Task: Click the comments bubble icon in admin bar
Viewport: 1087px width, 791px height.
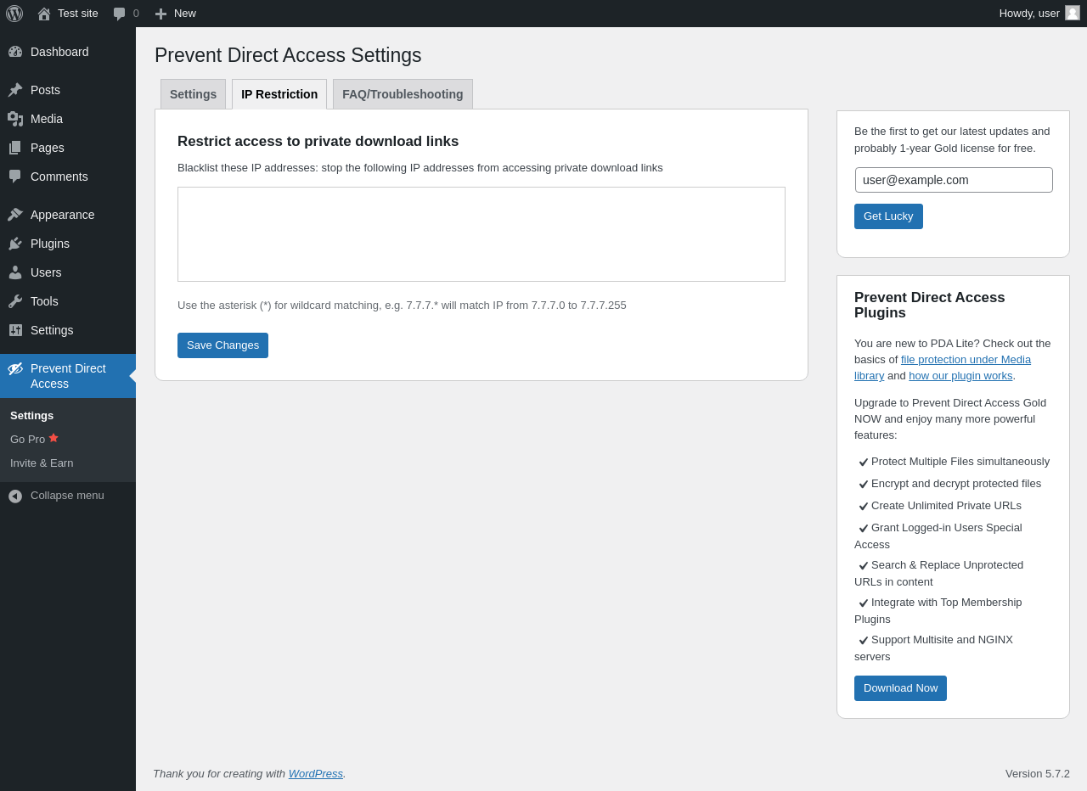Action: pyautogui.click(x=120, y=14)
